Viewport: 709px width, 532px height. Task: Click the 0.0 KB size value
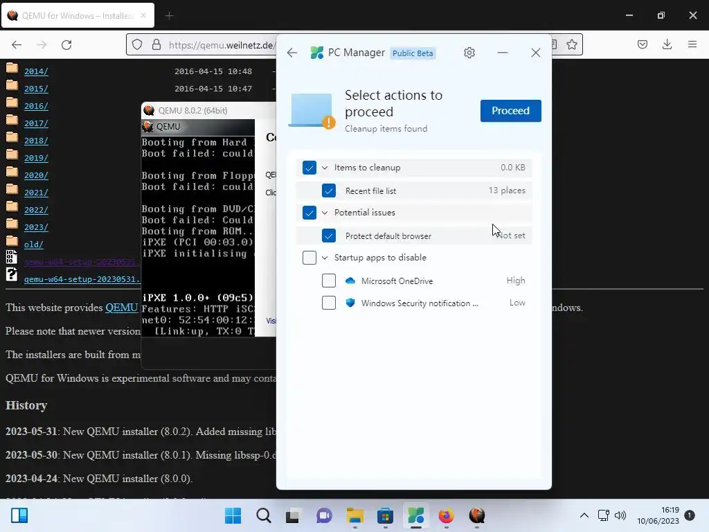[x=513, y=168]
